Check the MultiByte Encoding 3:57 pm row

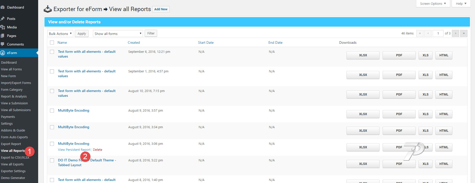click(x=52, y=111)
